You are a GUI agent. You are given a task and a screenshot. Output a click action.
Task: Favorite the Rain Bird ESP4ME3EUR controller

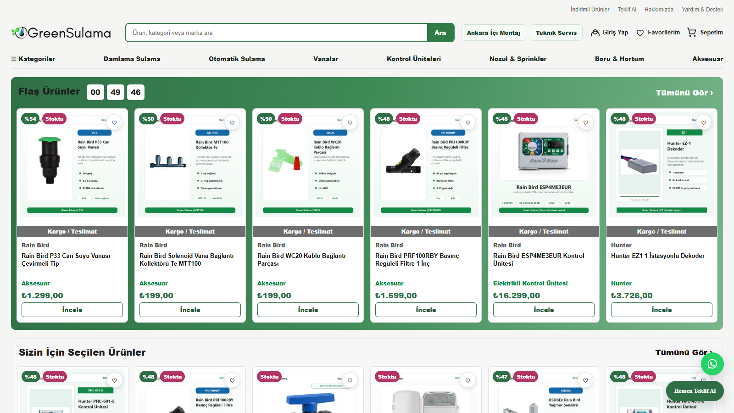586,123
